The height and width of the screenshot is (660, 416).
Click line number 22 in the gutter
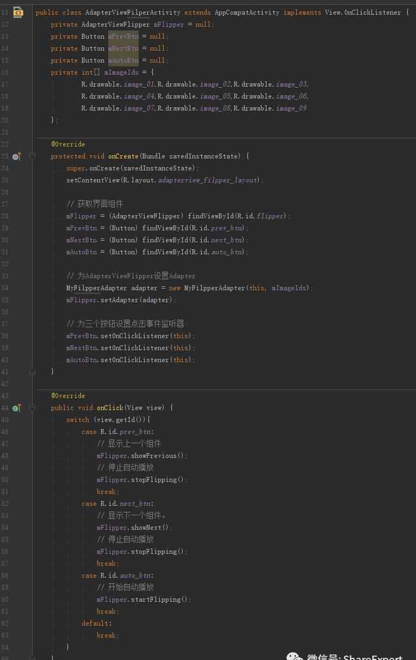point(5,144)
